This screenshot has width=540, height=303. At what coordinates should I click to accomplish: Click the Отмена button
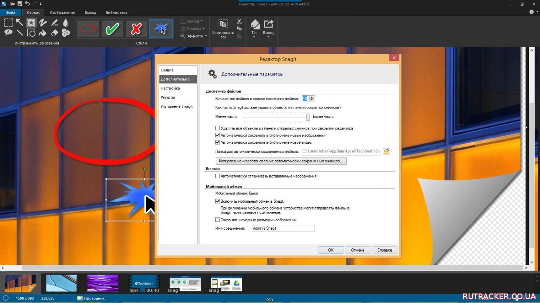(357, 250)
